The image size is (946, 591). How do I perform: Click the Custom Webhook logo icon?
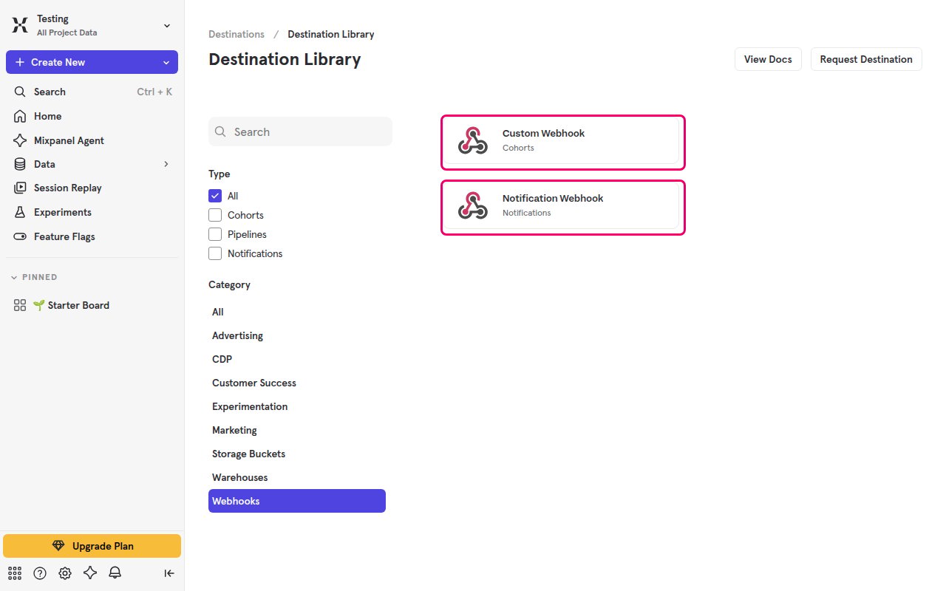click(x=472, y=140)
